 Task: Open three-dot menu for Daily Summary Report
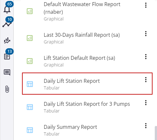coord(146,126)
